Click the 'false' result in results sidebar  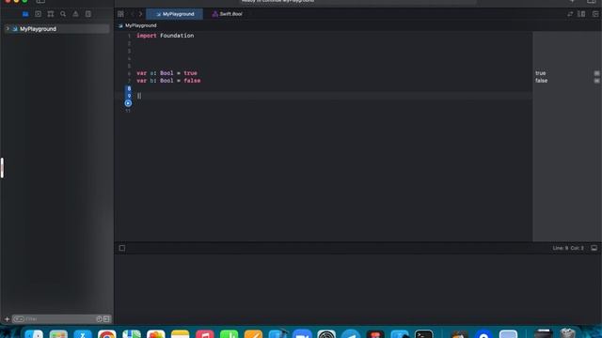[542, 81]
